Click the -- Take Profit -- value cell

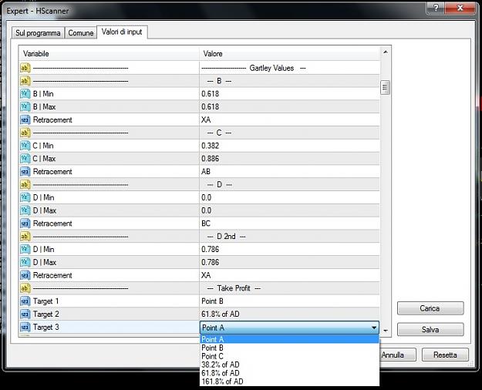click(289, 288)
